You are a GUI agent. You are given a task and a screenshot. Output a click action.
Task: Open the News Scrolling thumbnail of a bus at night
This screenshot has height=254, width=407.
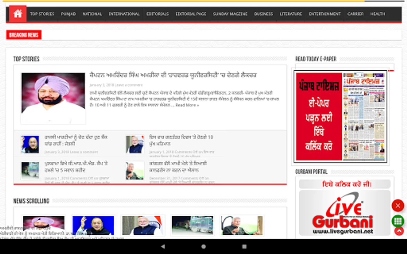[192, 225]
